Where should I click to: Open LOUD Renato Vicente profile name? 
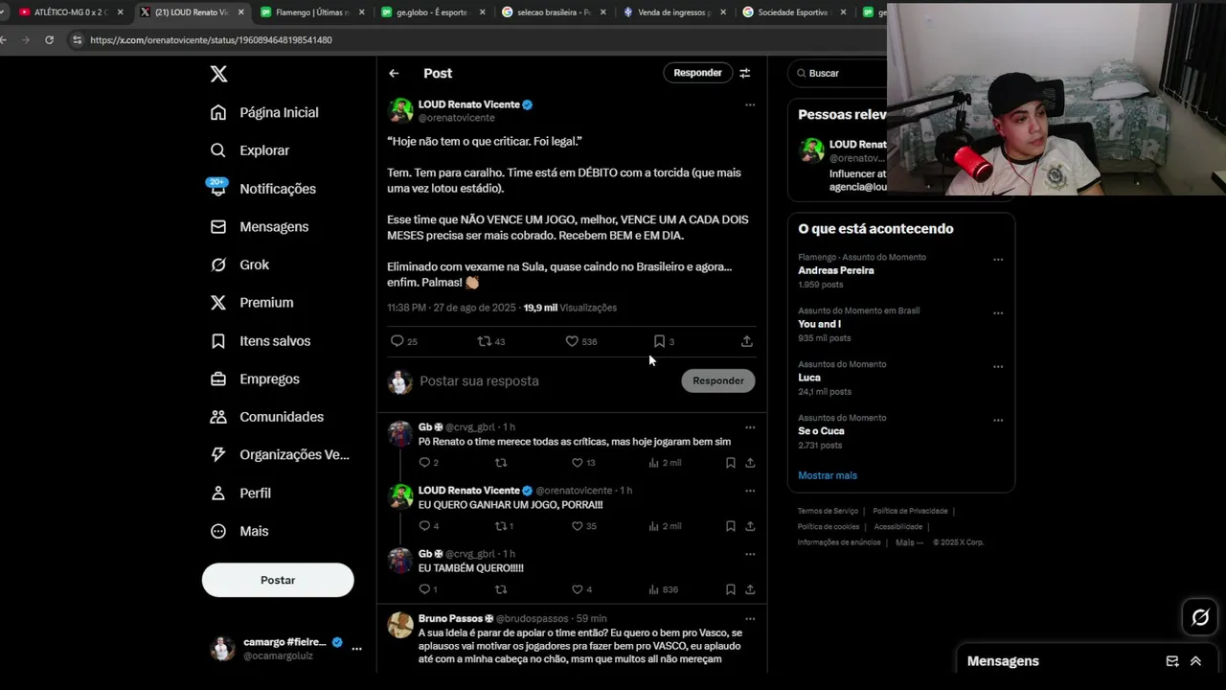[469, 104]
